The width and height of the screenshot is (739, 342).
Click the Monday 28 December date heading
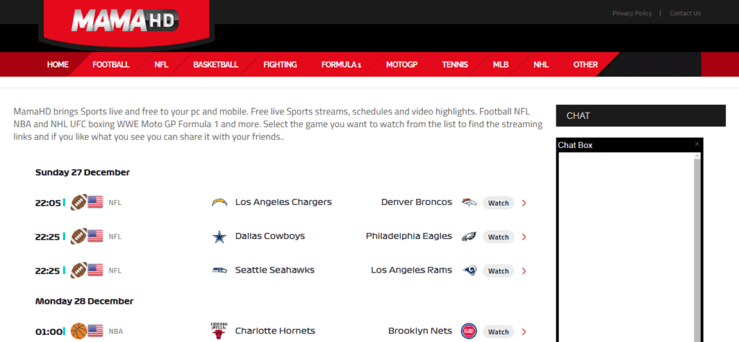(84, 301)
